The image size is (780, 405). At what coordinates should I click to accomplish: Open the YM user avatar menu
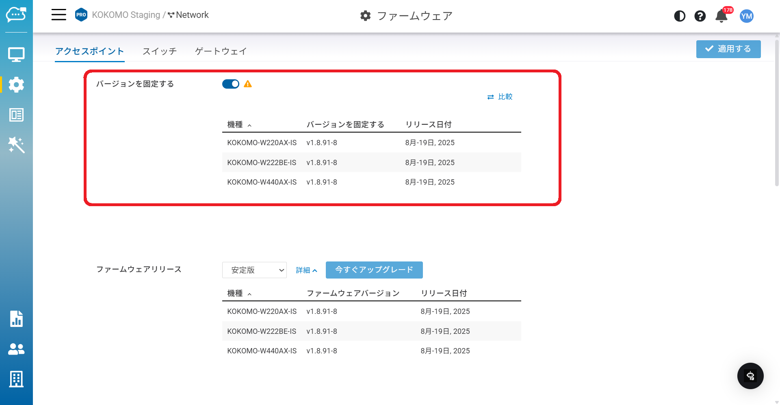pyautogui.click(x=746, y=16)
